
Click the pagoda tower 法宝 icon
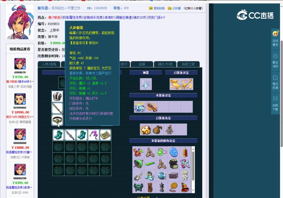[185, 152]
